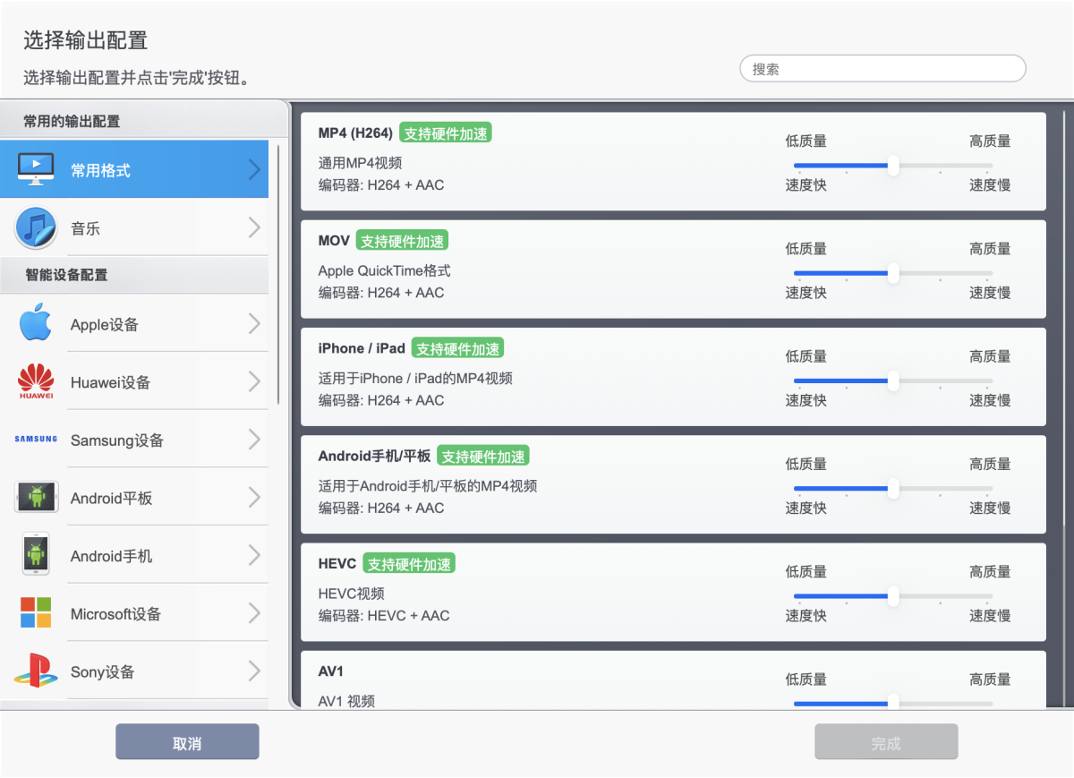The image size is (1074, 778).
Task: Select the Sony PlayStation logo icon
Action: (x=36, y=671)
